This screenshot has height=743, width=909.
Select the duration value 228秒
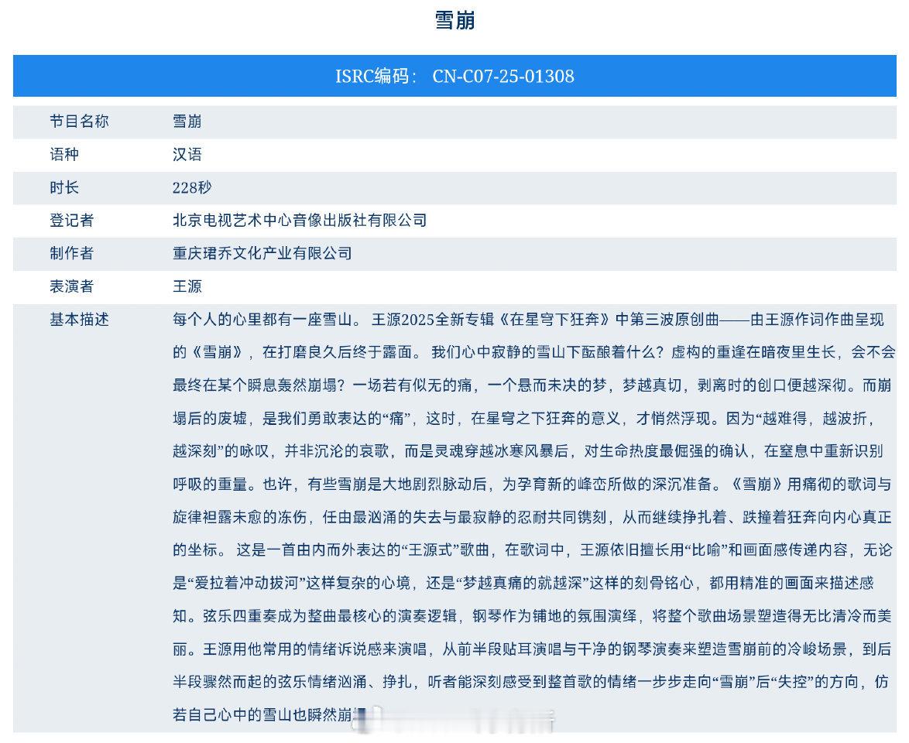click(x=192, y=187)
